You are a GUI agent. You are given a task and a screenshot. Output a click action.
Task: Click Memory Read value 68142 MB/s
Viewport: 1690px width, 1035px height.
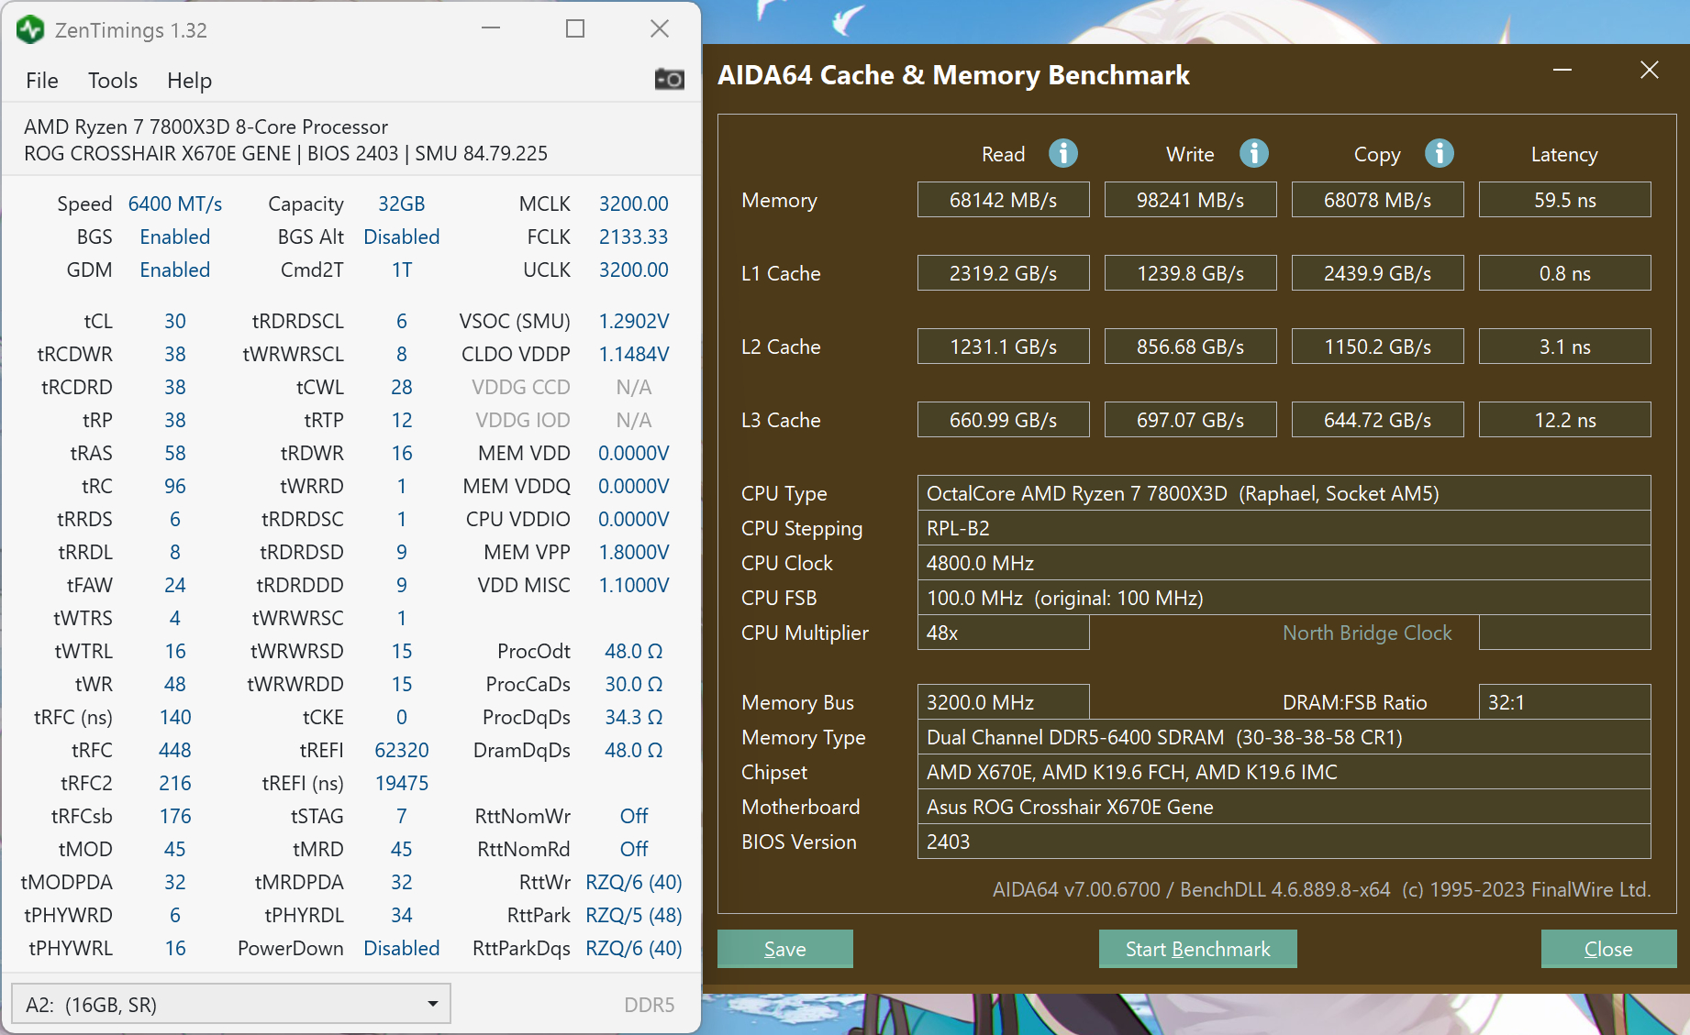point(1004,200)
